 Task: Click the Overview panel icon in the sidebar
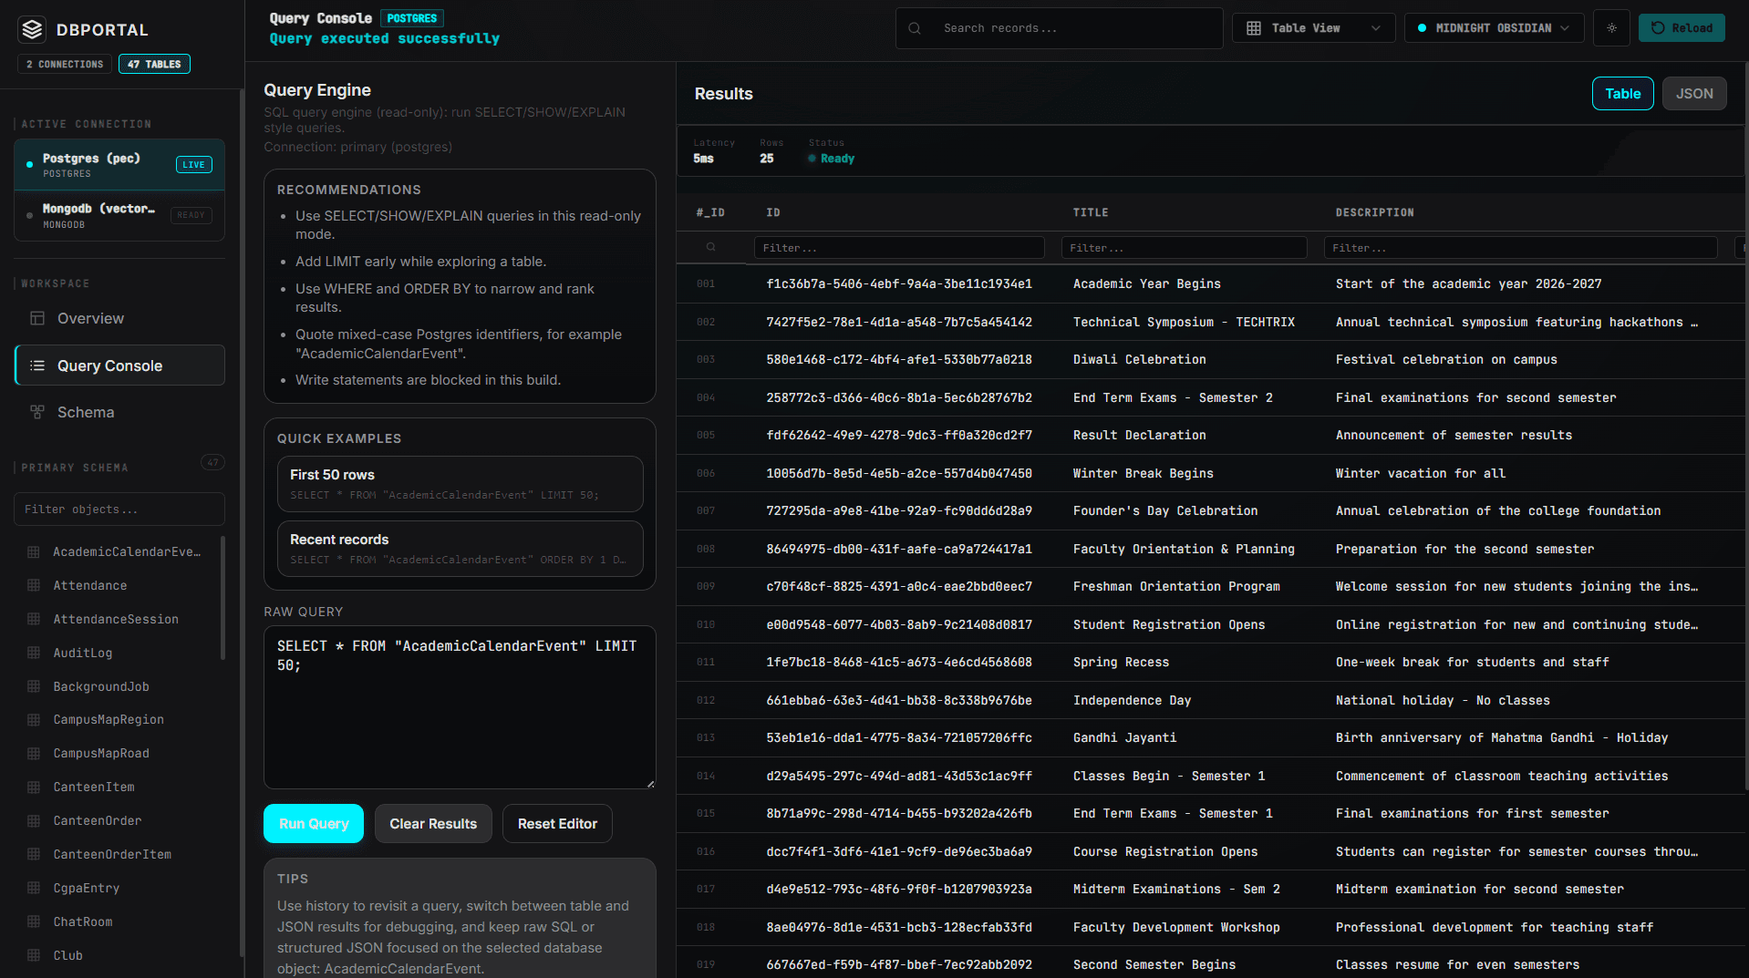37,318
